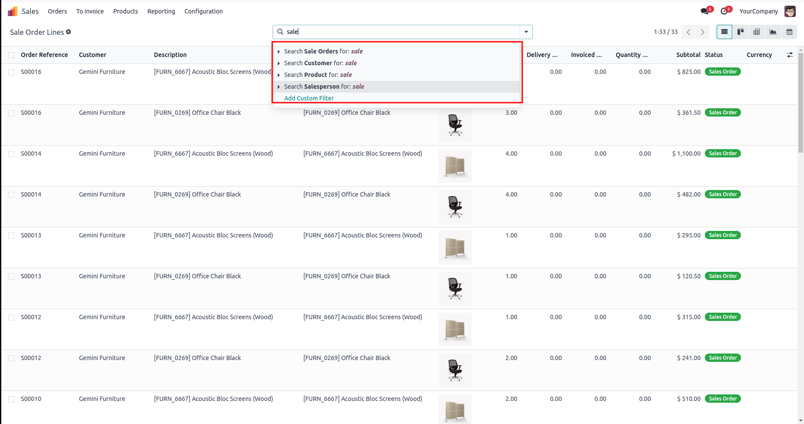Switch to Kanban view
804x424 pixels.
(x=741, y=32)
